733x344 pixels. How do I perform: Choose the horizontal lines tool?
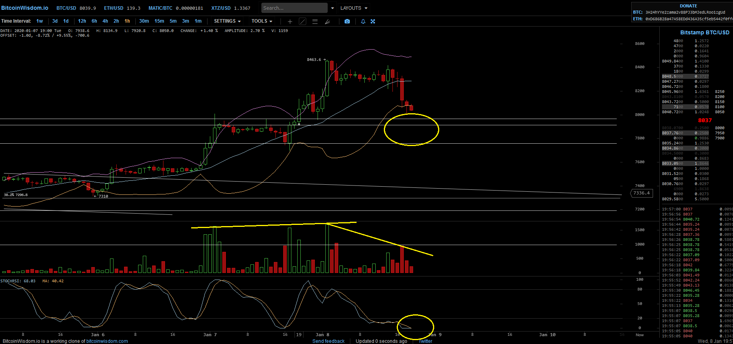(x=315, y=21)
